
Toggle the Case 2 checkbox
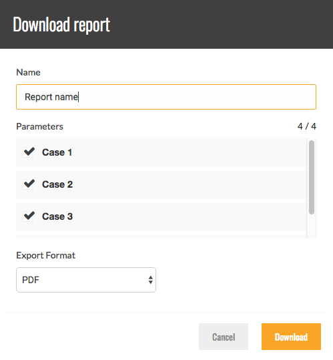tap(29, 184)
